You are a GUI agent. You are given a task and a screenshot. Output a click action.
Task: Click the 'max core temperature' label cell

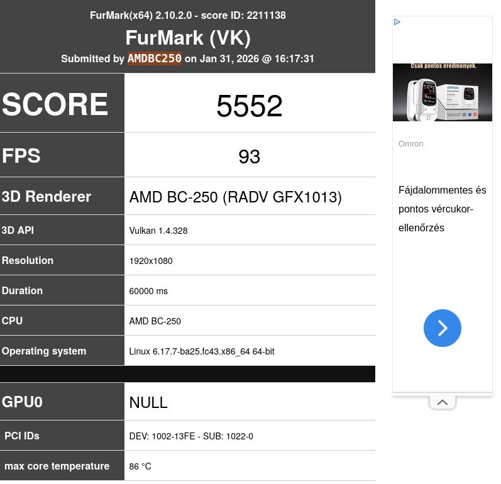click(62, 466)
